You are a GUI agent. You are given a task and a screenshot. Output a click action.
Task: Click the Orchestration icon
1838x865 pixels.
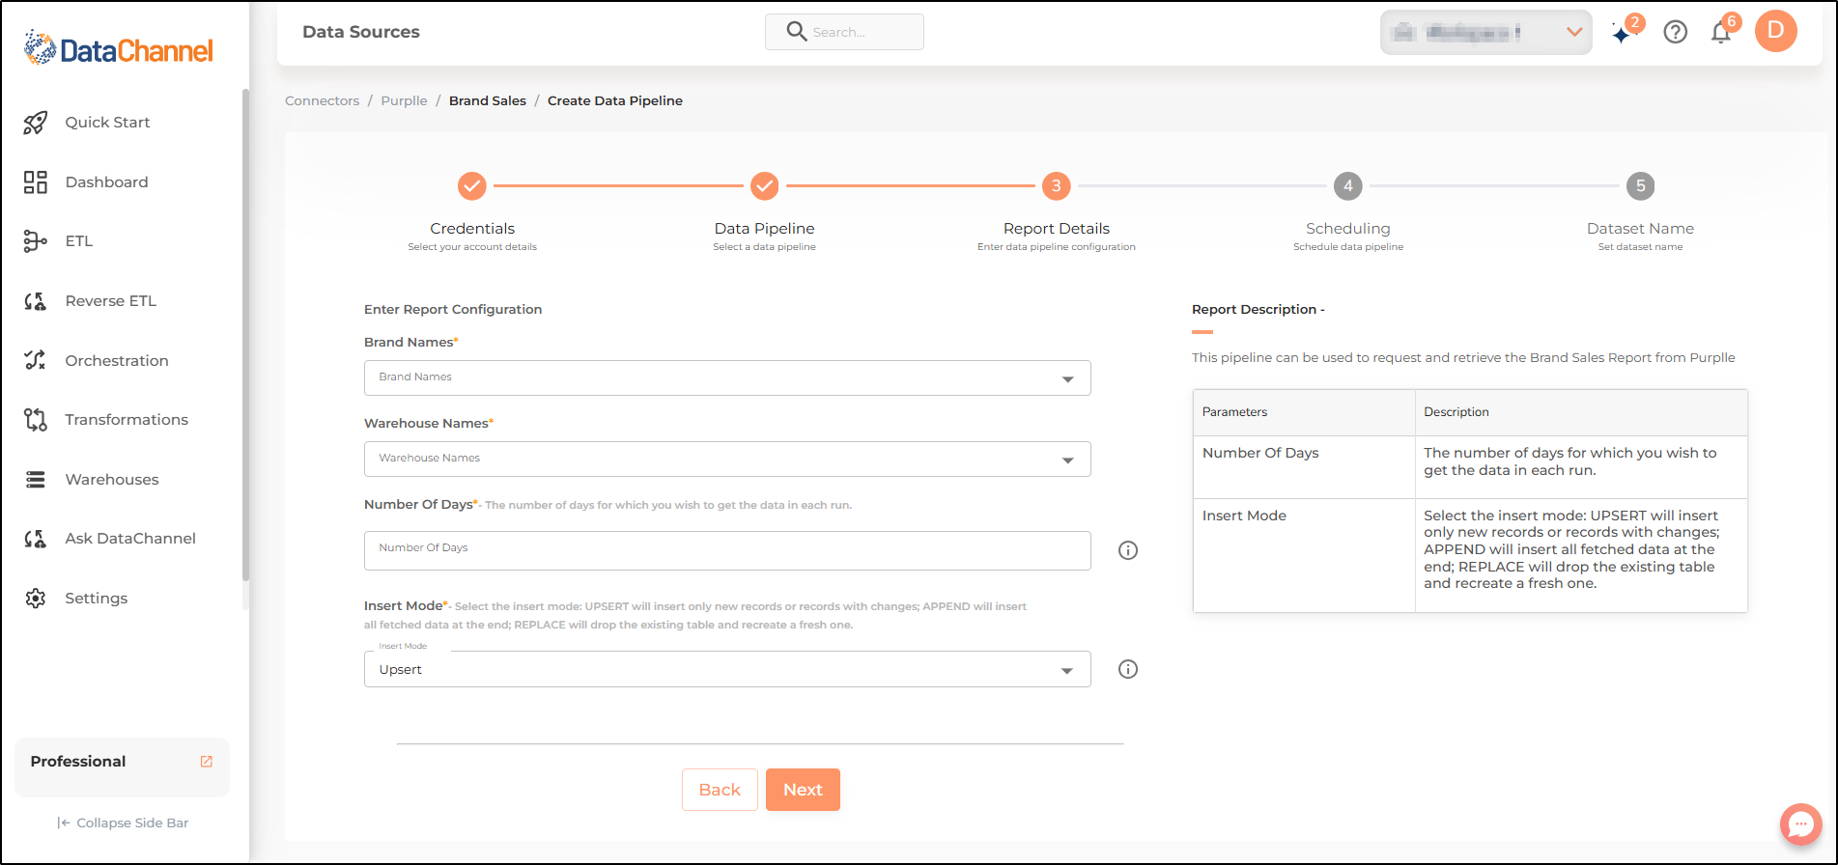[36, 360]
